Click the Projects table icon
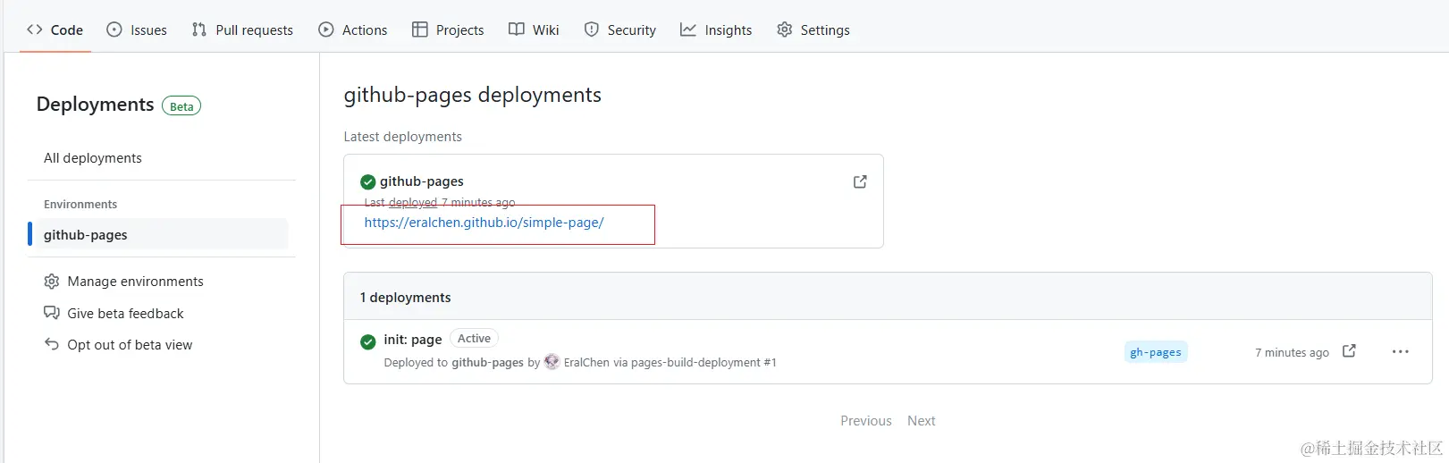1449x463 pixels. tap(420, 29)
